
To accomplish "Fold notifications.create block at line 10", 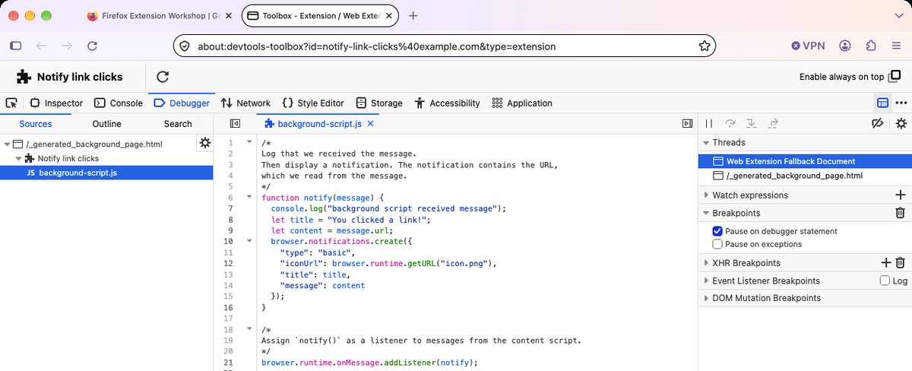I will [249, 241].
